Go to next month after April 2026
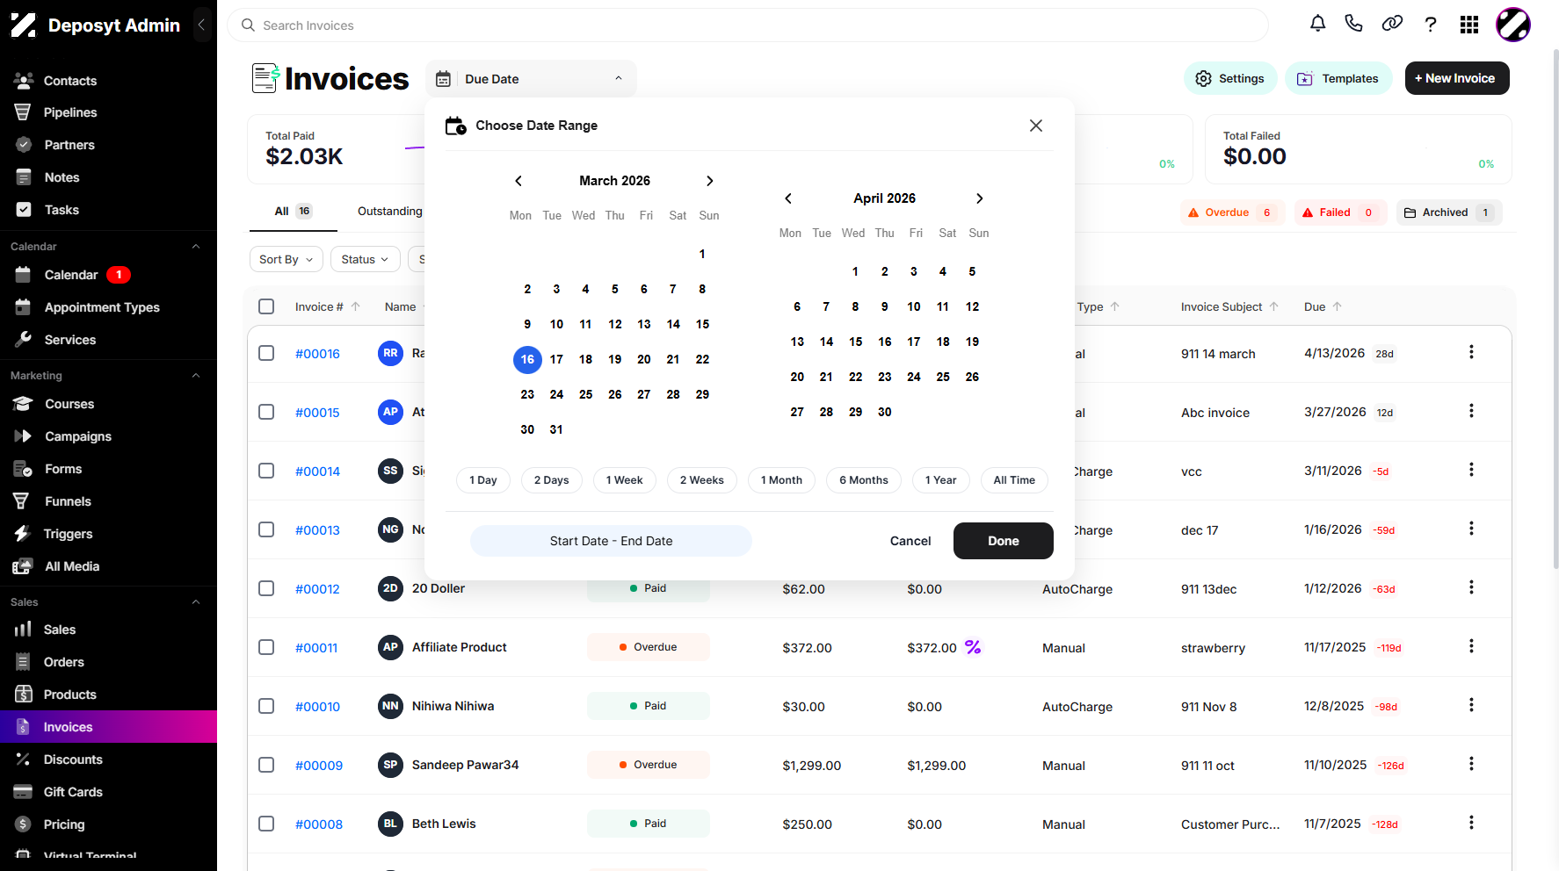Image resolution: width=1559 pixels, height=871 pixels. [980, 198]
